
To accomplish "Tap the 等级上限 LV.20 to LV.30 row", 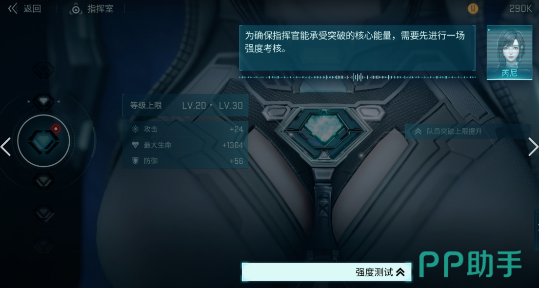I will click(185, 105).
